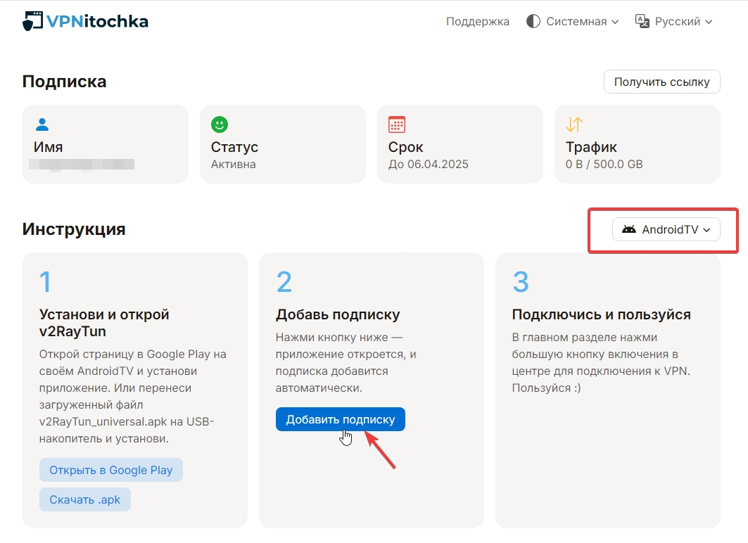The height and width of the screenshot is (543, 748).
Task: Click the Трафик usage card
Action: pos(637,144)
